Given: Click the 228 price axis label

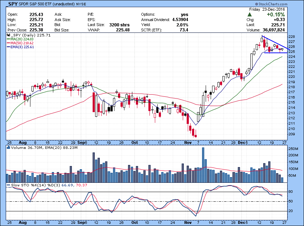Looking at the screenshot, I should tap(292, 37).
